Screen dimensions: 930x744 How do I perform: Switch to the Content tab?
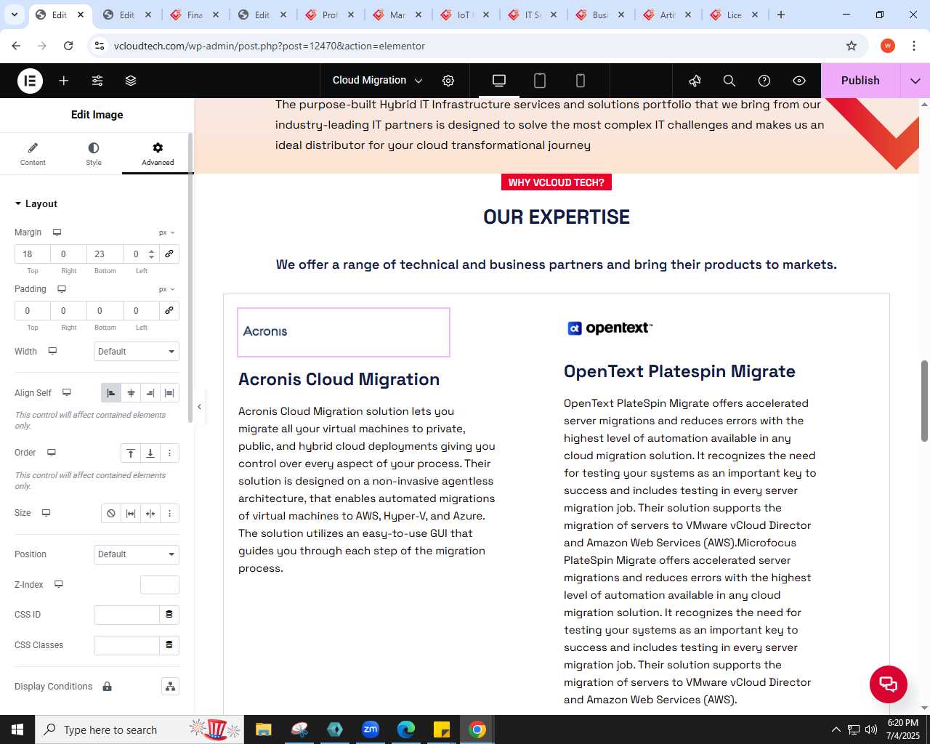coord(33,154)
